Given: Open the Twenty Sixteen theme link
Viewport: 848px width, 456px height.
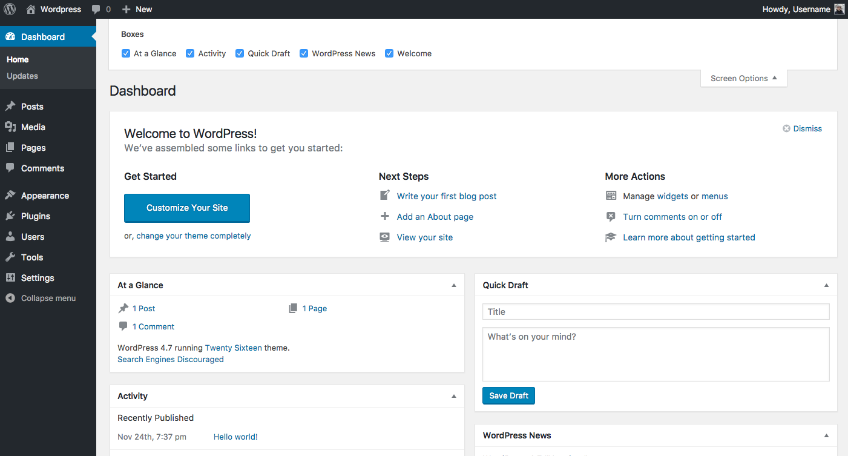Looking at the screenshot, I should tap(234, 348).
